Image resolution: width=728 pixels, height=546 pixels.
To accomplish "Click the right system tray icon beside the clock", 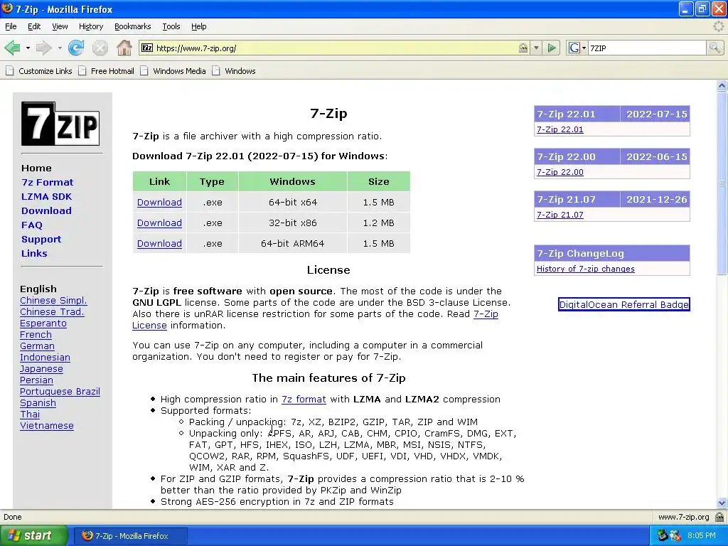I will pos(675,536).
